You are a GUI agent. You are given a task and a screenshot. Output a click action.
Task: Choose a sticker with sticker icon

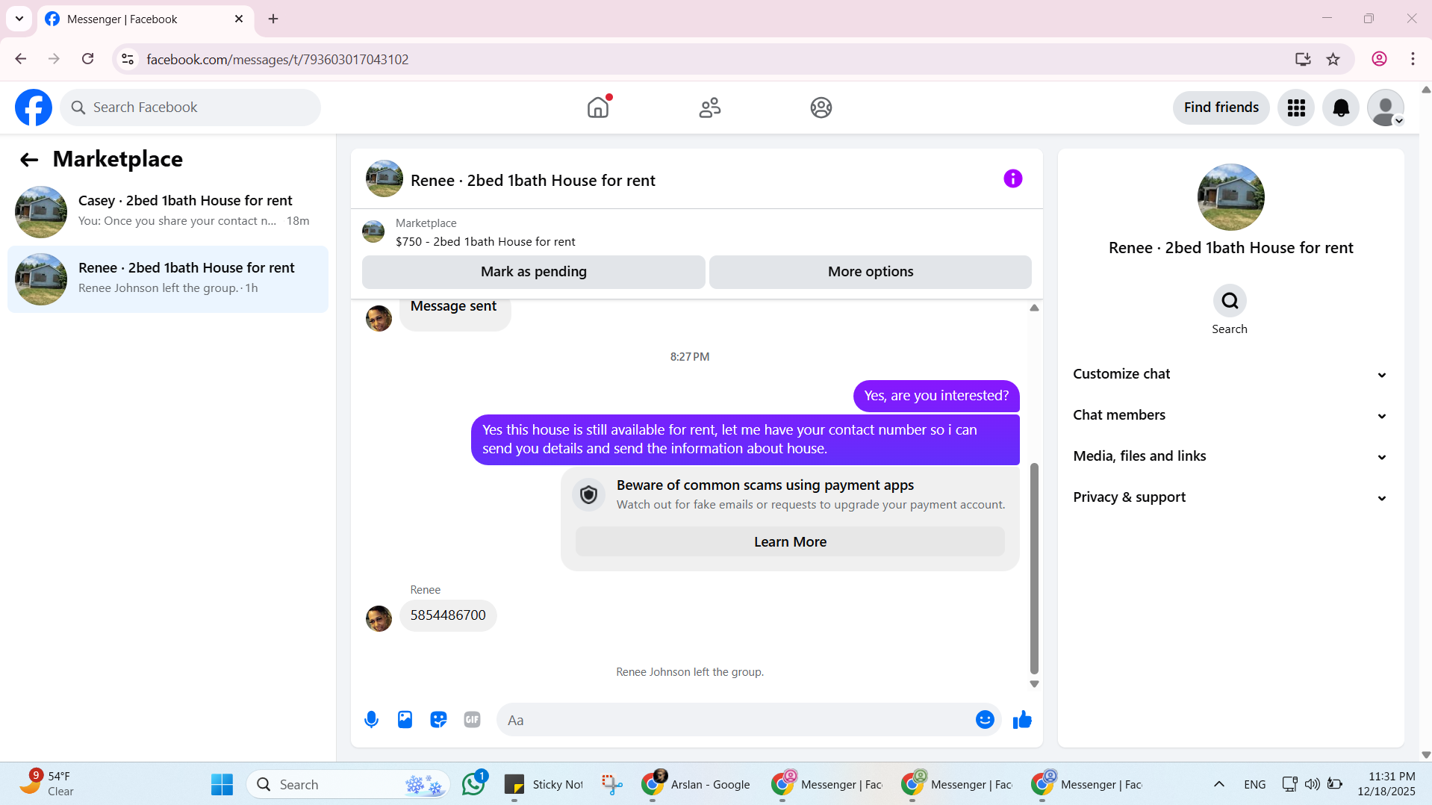(x=438, y=720)
